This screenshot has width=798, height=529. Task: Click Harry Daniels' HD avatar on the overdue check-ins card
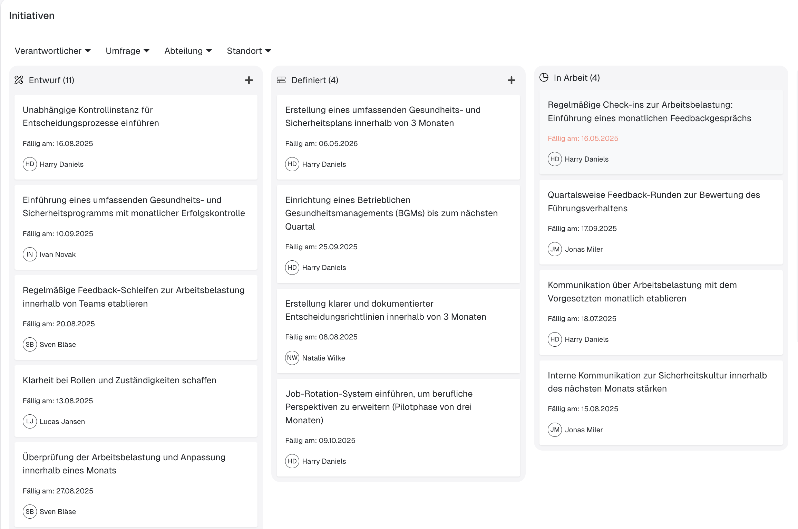pyautogui.click(x=555, y=159)
